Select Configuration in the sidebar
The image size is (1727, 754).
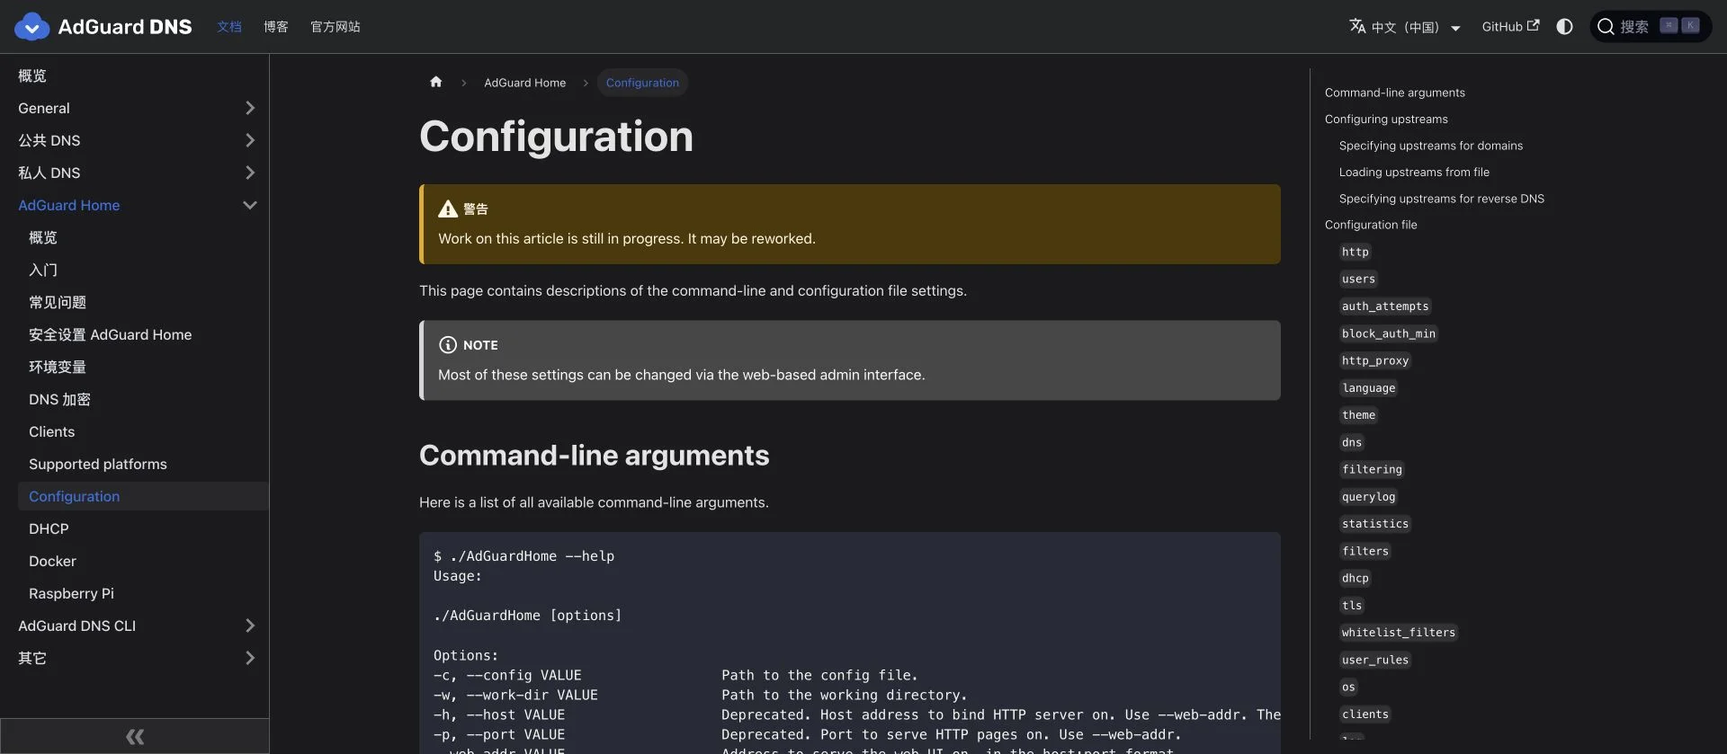(144, 496)
